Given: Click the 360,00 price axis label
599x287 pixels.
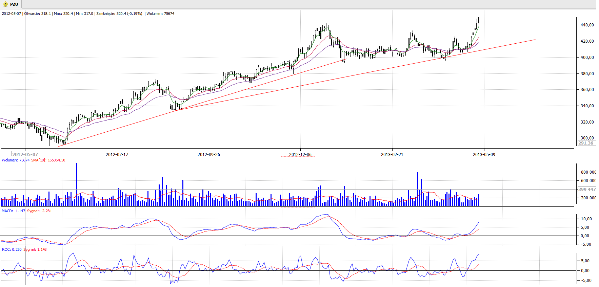Looking at the screenshot, I should point(587,89).
